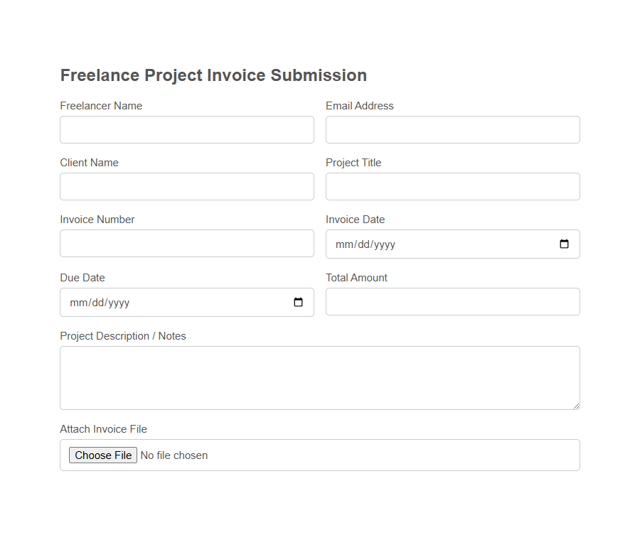Click the Freelancer Name label
Screen dimensions: 640x535
coord(101,105)
